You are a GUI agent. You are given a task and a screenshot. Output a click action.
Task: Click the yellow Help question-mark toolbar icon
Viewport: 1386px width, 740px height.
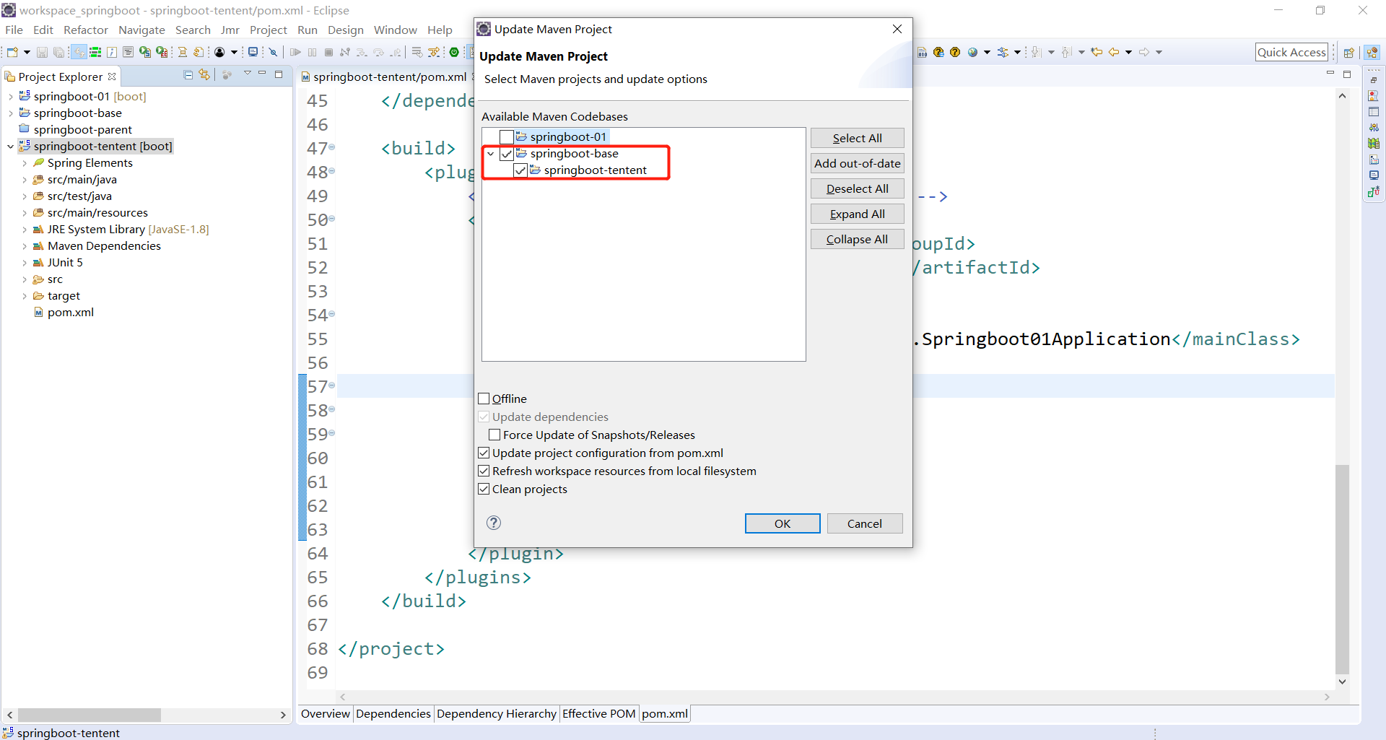(x=955, y=52)
